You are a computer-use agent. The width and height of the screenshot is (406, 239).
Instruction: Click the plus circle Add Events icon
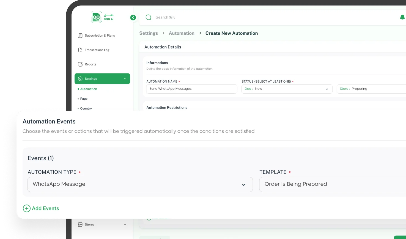(27, 208)
